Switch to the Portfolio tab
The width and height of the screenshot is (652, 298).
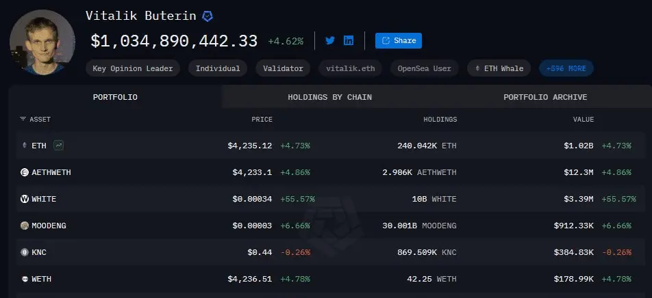point(115,97)
